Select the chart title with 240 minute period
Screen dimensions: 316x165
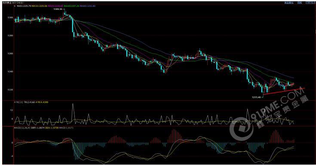pos(13,3)
